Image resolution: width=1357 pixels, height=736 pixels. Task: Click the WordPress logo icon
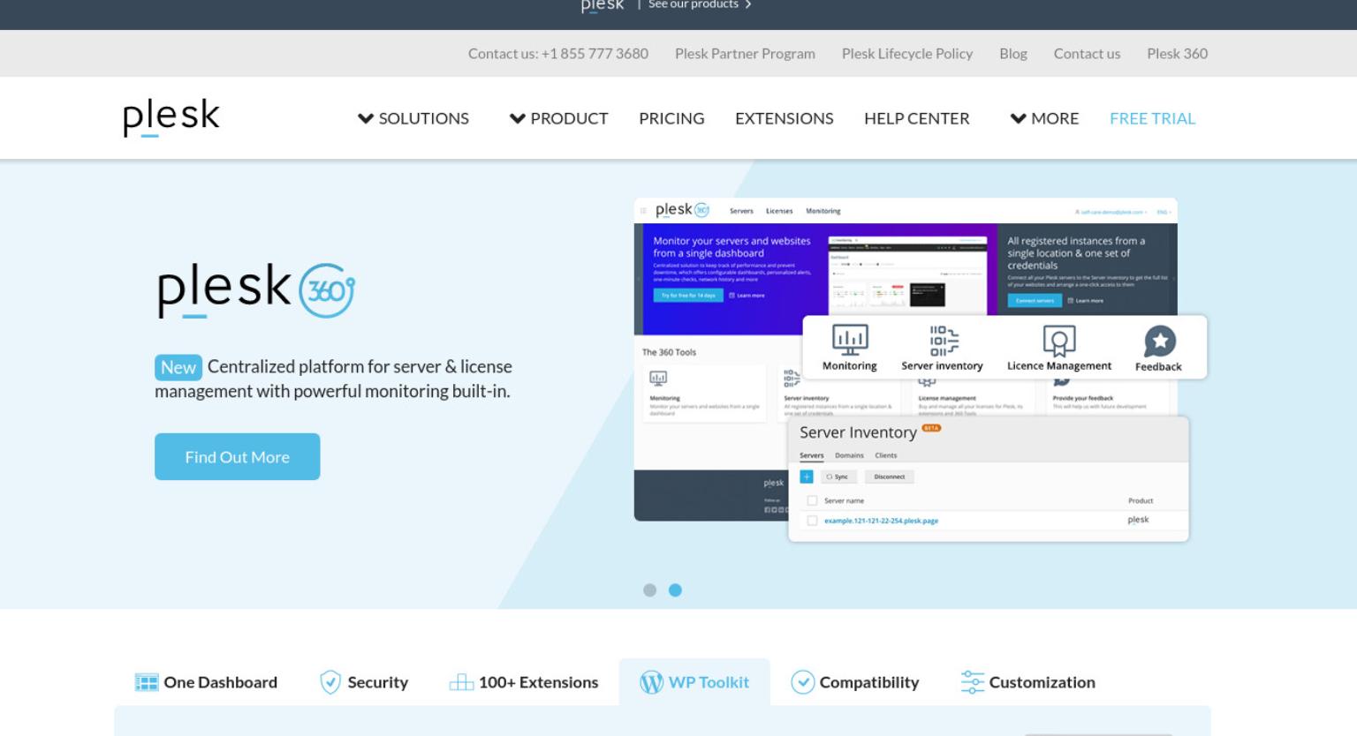coord(651,682)
